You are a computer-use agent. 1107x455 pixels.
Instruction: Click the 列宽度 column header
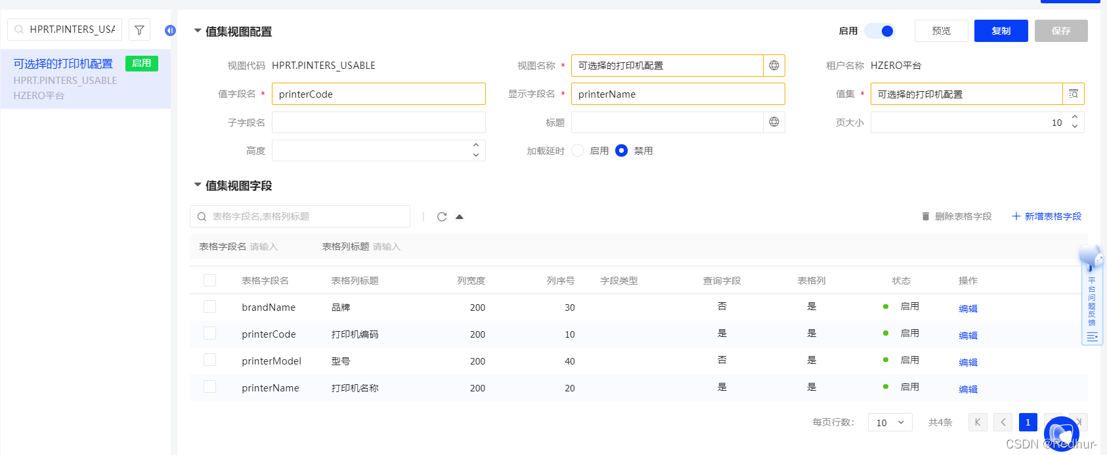[x=471, y=281]
